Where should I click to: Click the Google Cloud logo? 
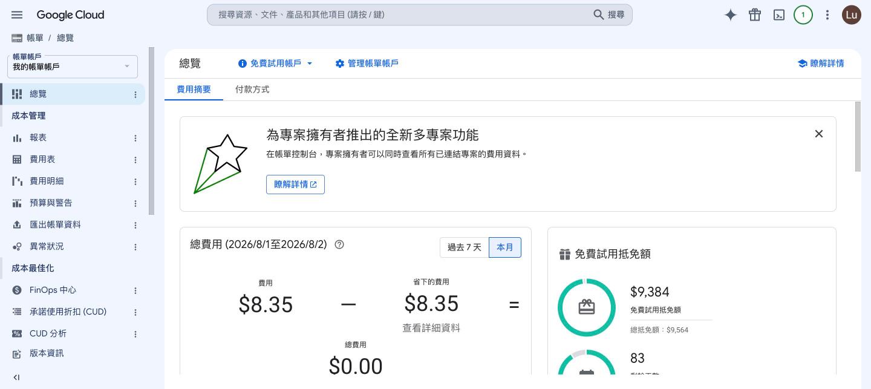tap(70, 15)
